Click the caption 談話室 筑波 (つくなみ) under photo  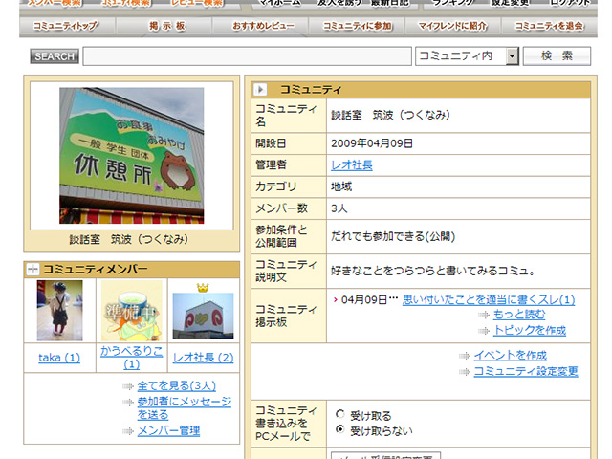(129, 239)
